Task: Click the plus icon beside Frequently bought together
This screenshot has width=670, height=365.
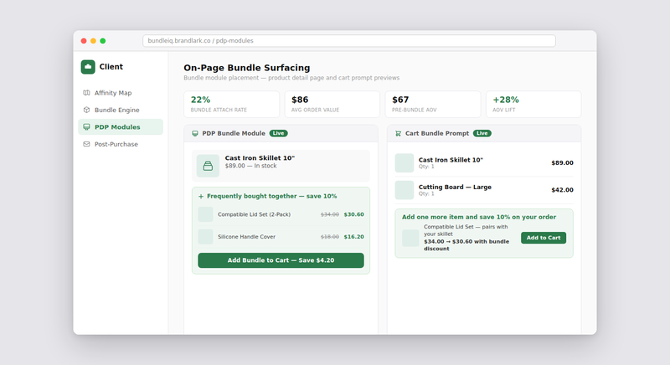Action: tap(201, 197)
